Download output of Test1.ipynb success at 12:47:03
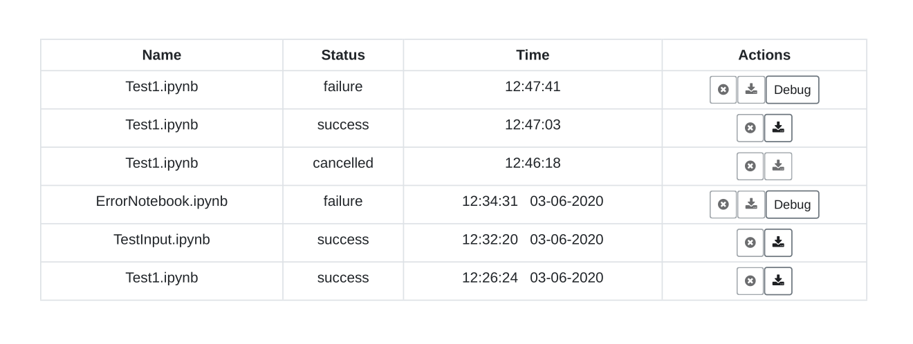The image size is (913, 344). click(778, 128)
